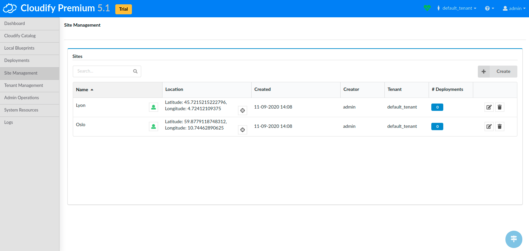
Task: Delete the Lyon site
Action: (500, 107)
